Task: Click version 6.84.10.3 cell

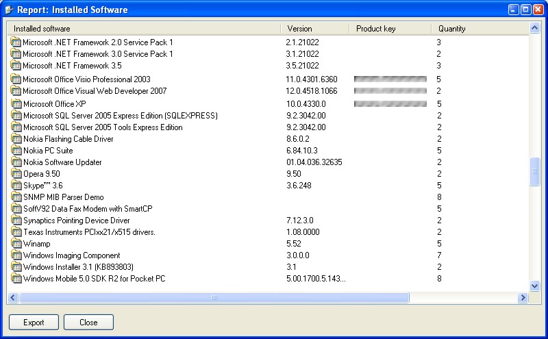Action: click(x=302, y=150)
